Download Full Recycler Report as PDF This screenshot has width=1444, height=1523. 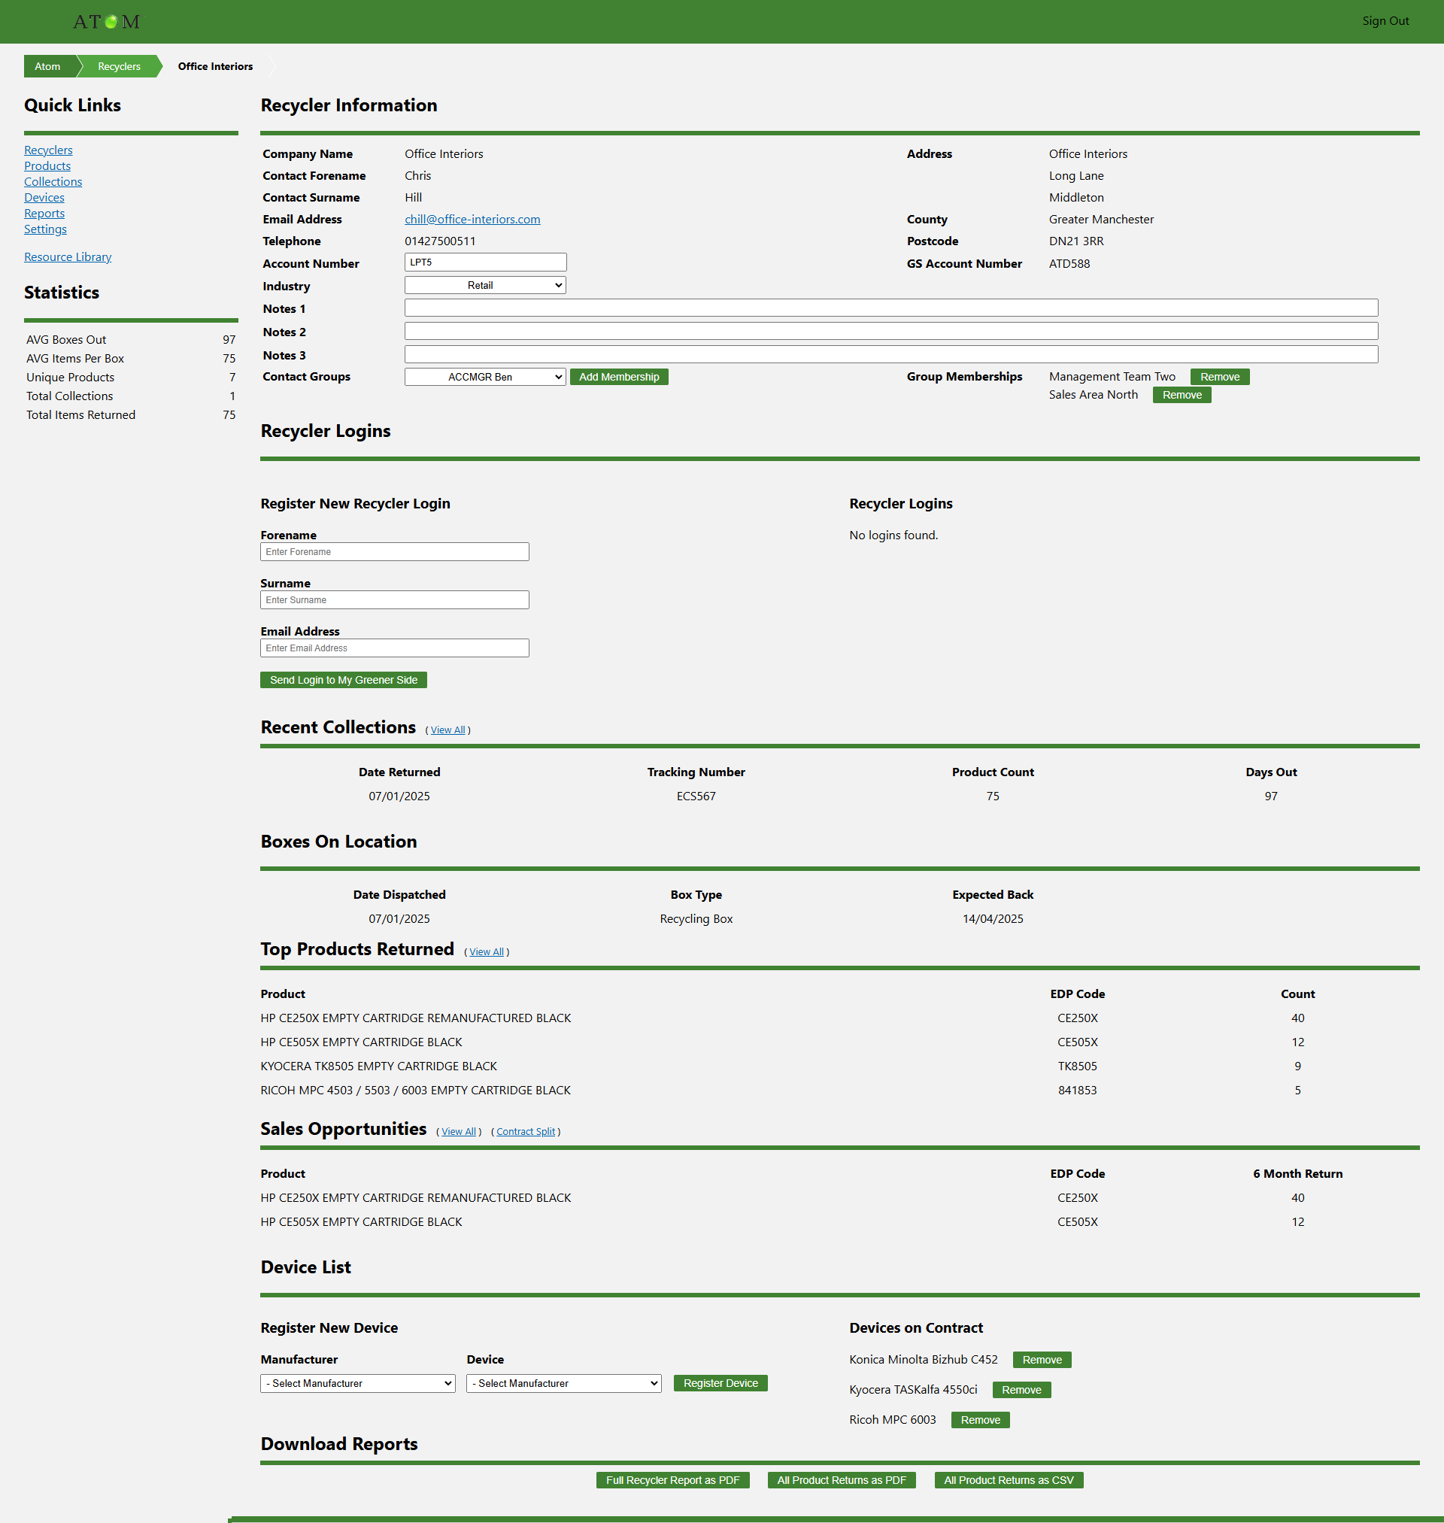(x=672, y=1480)
